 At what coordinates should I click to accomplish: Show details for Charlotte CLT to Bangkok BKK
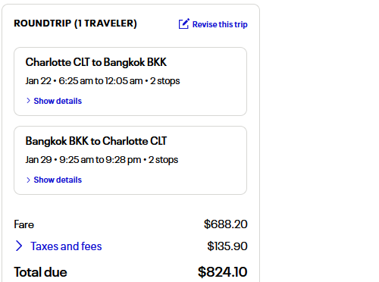tap(58, 101)
